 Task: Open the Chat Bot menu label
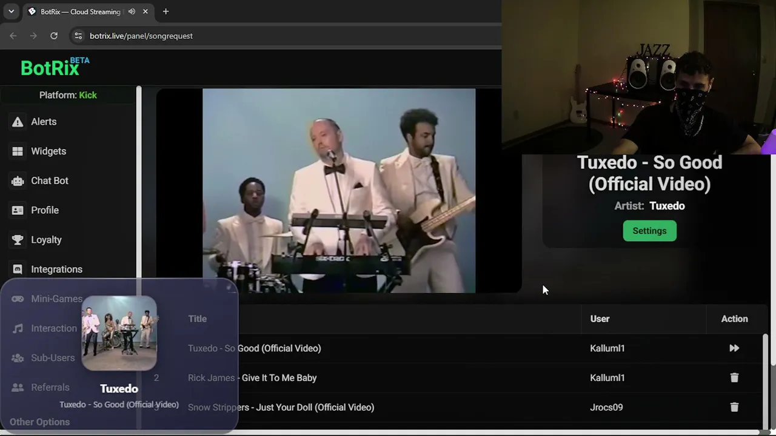50,181
